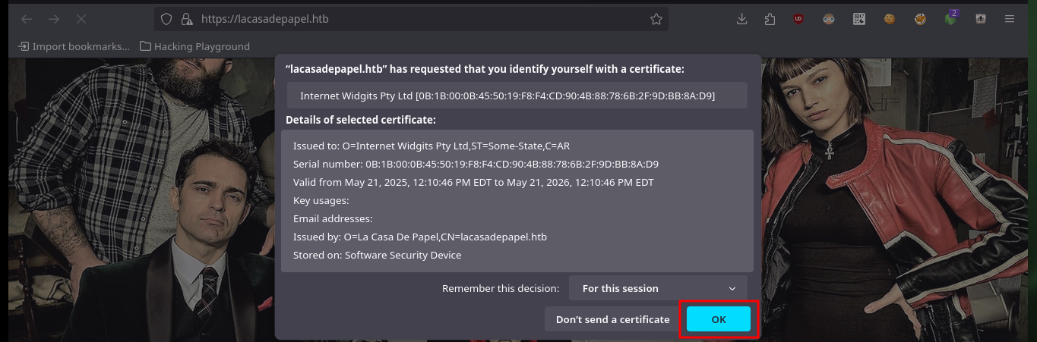Screen dimensions: 1037x342
Task: Bookmark this page with the star
Action: (x=656, y=19)
